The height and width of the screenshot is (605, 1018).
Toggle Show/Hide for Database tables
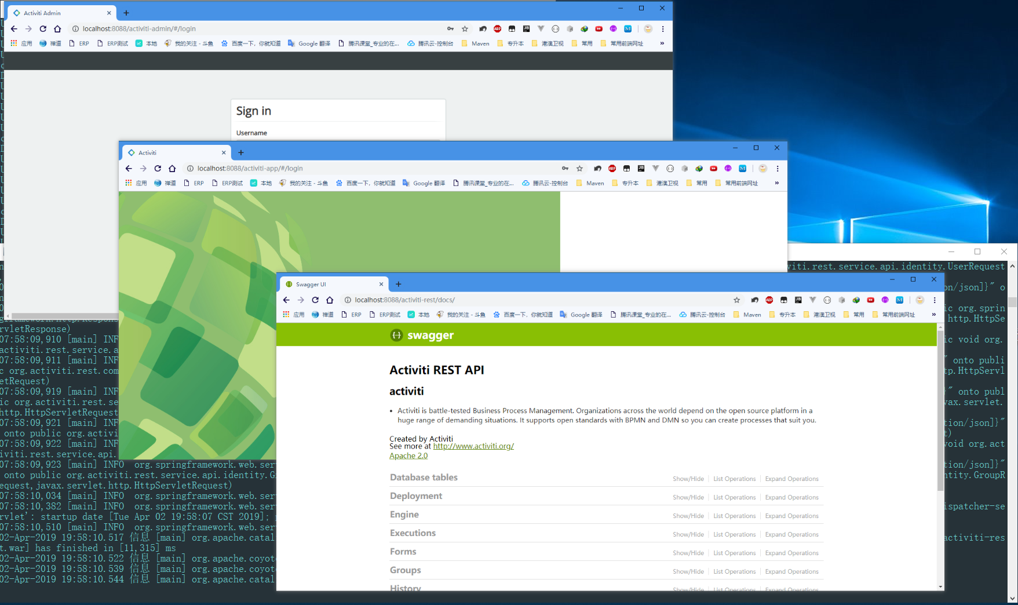(x=688, y=479)
